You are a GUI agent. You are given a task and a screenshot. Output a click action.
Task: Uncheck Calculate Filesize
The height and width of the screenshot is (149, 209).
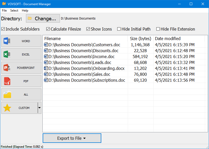[x=48, y=29]
